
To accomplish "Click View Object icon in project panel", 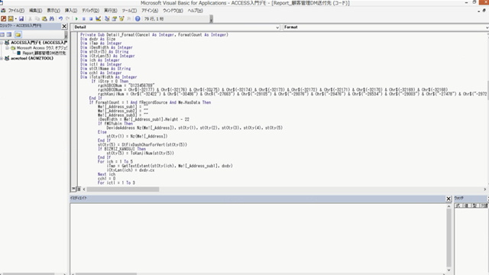I will (x=9, y=34).
